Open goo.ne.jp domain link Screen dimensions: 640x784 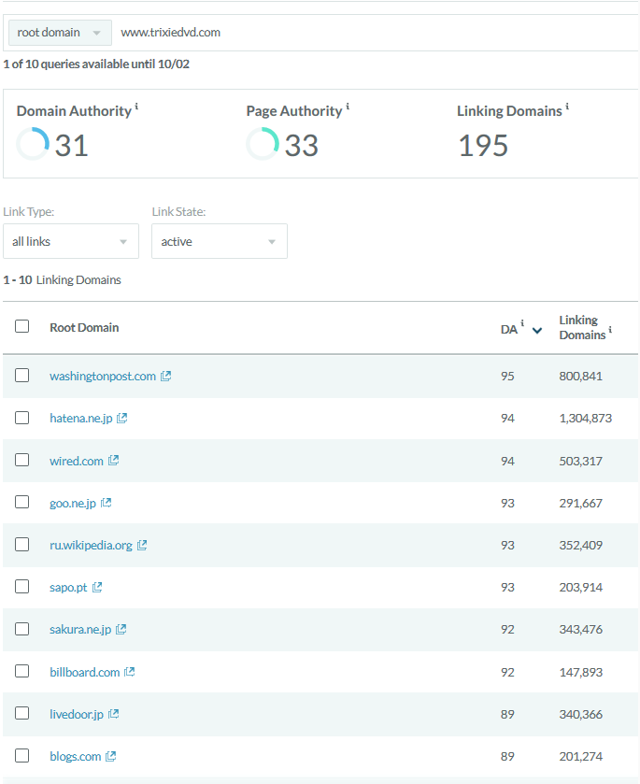tap(73, 503)
